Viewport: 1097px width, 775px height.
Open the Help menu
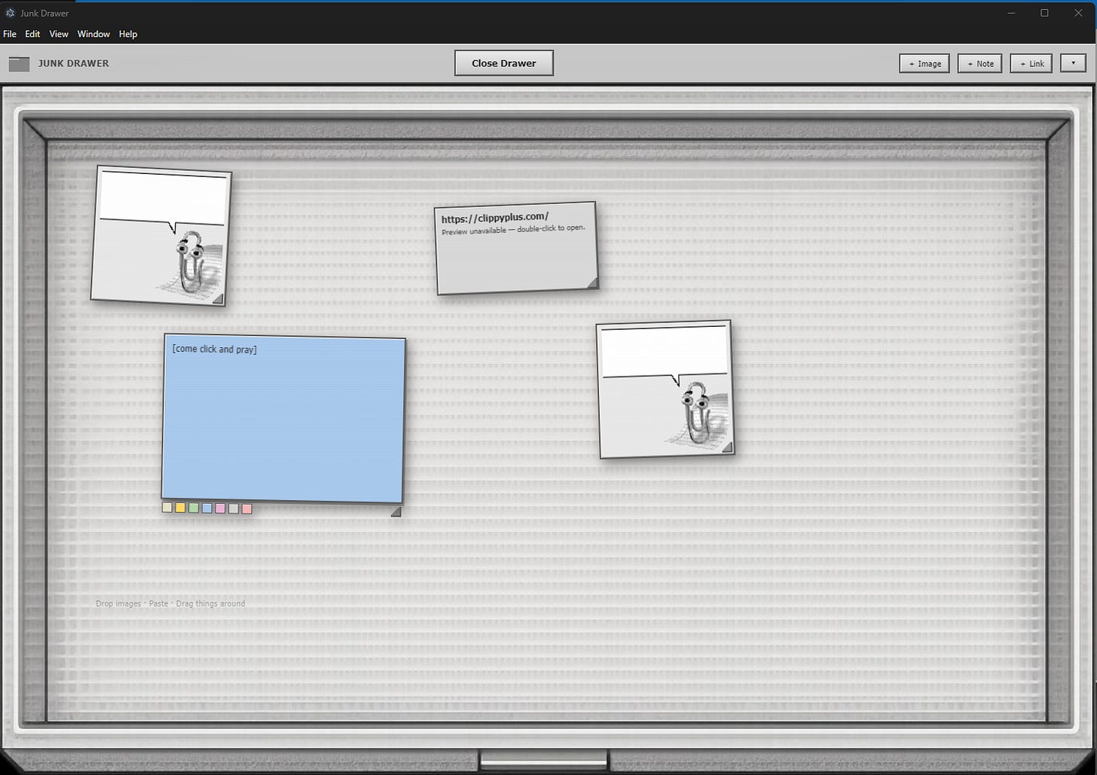click(x=128, y=34)
